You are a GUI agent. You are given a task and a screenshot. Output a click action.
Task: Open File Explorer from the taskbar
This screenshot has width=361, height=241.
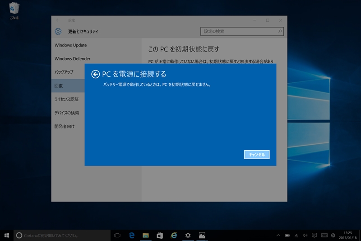(145, 236)
